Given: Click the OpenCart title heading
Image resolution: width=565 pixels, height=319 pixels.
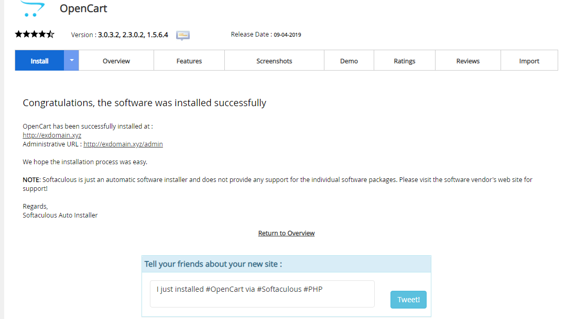Looking at the screenshot, I should [83, 8].
